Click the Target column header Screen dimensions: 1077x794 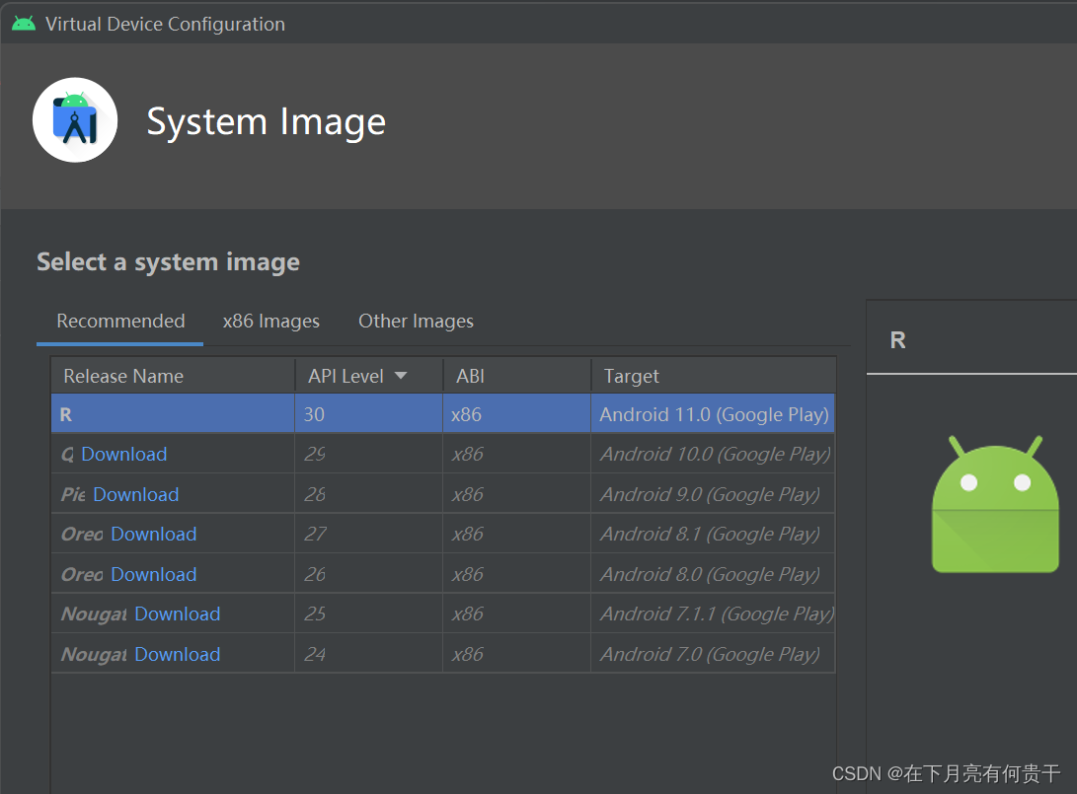[x=713, y=376]
